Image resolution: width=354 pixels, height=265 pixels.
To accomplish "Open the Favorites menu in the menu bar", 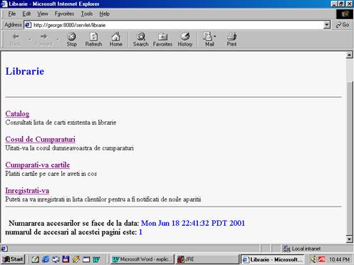I will coord(64,14).
